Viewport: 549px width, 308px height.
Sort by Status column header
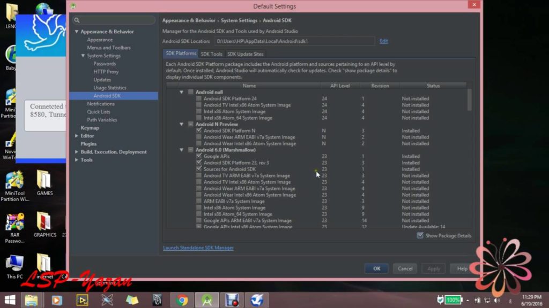tap(433, 86)
